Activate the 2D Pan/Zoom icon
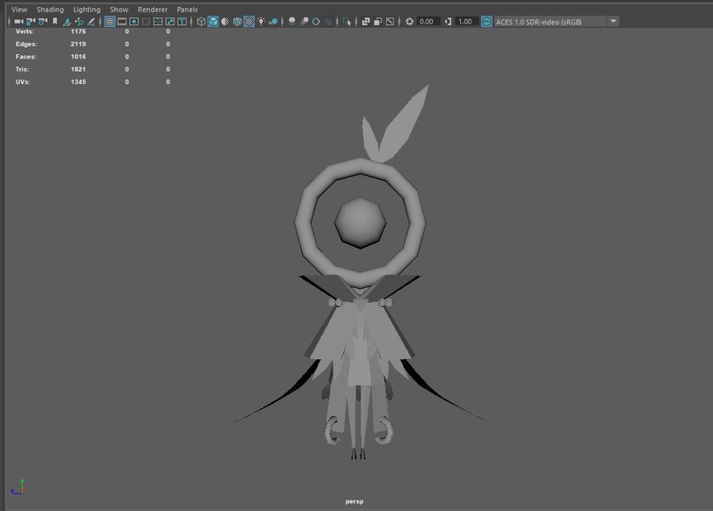Viewport: 713px width, 511px height. pyautogui.click(x=79, y=22)
